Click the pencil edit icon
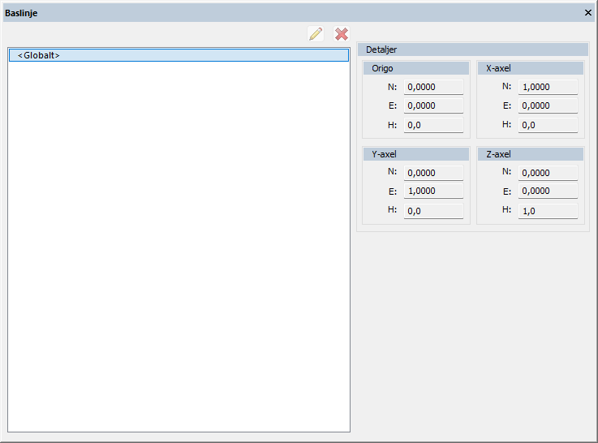The height and width of the screenshot is (443, 598). pos(316,34)
